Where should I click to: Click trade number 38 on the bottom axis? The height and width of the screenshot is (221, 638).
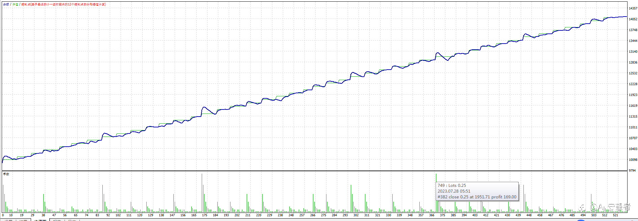point(43,215)
